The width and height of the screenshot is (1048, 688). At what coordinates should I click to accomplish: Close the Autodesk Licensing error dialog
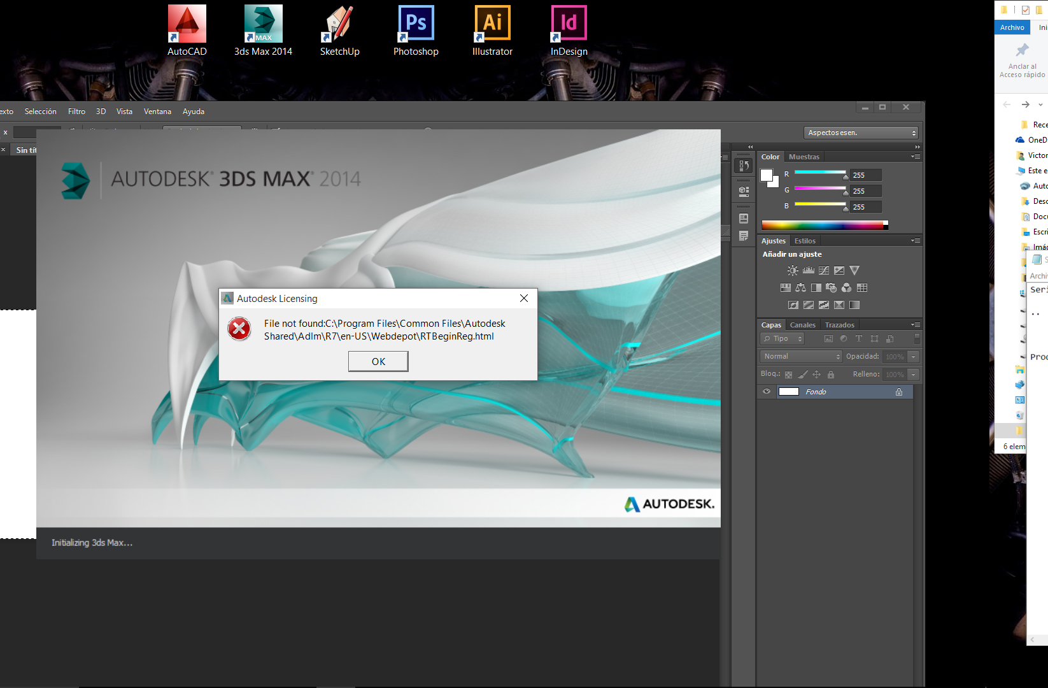[523, 298]
